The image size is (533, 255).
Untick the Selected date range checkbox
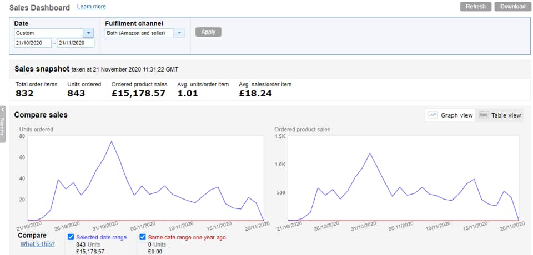point(71,237)
